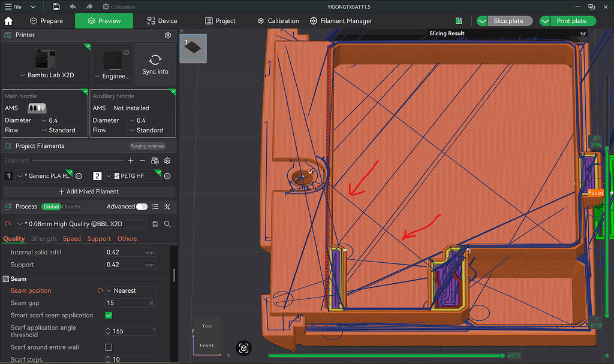Screen dimensions: 614x364
Task: Open the Device tab
Action: coord(162,21)
